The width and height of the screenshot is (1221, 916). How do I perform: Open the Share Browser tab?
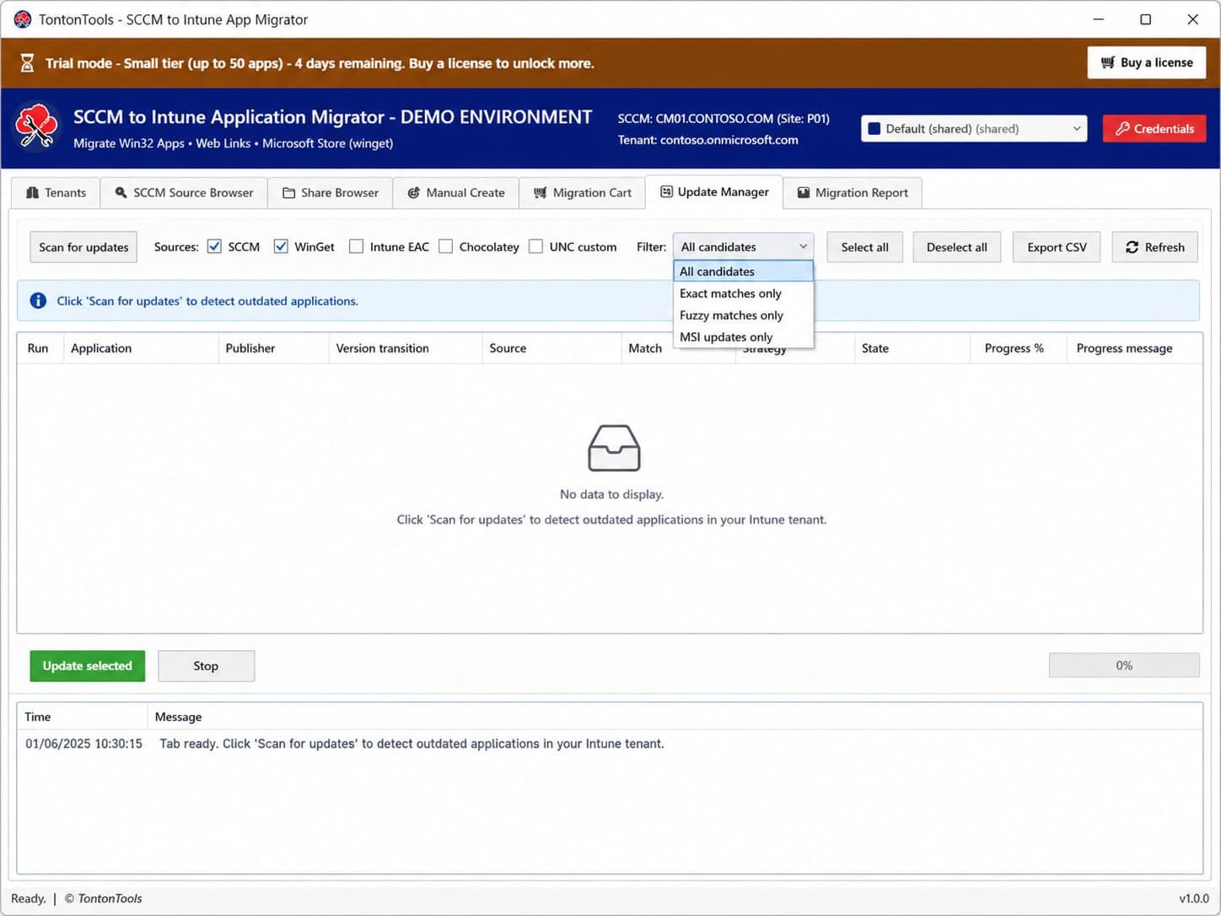click(x=330, y=192)
